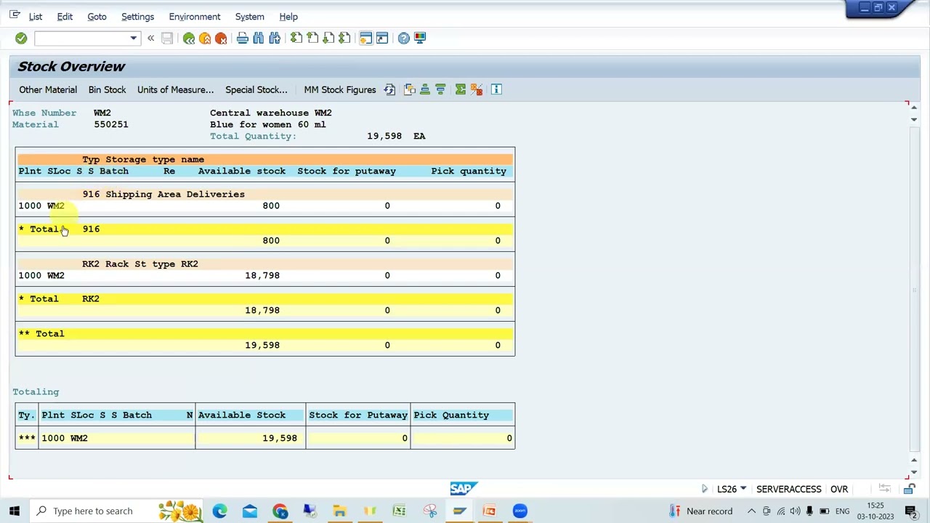Image resolution: width=930 pixels, height=523 pixels.
Task: Collapse the command field with double chevron
Action: coord(150,38)
